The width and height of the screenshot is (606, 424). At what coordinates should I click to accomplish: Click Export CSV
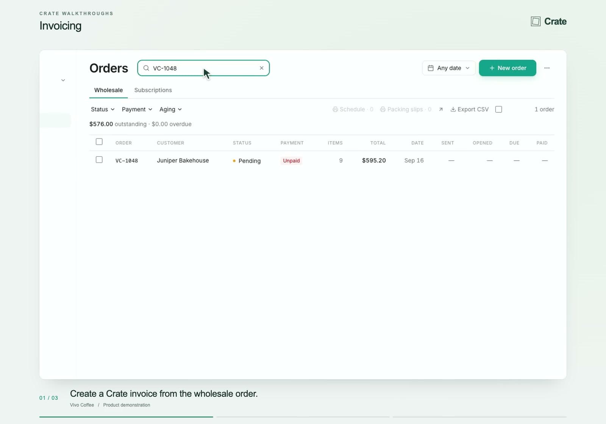coord(470,109)
